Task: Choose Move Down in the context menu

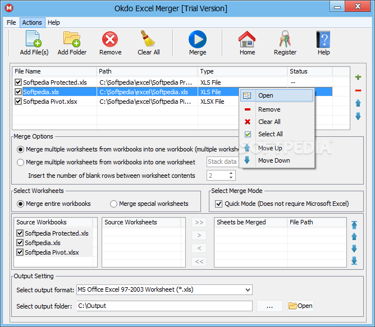Action: (277, 160)
